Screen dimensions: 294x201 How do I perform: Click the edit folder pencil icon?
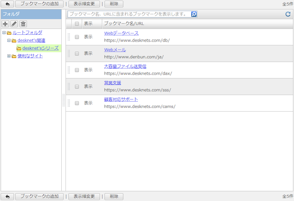pyautogui.click(x=14, y=24)
